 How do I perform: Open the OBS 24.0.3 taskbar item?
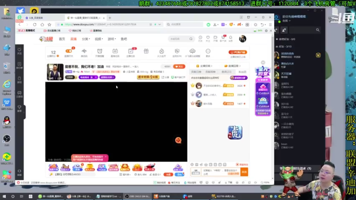[138, 196]
